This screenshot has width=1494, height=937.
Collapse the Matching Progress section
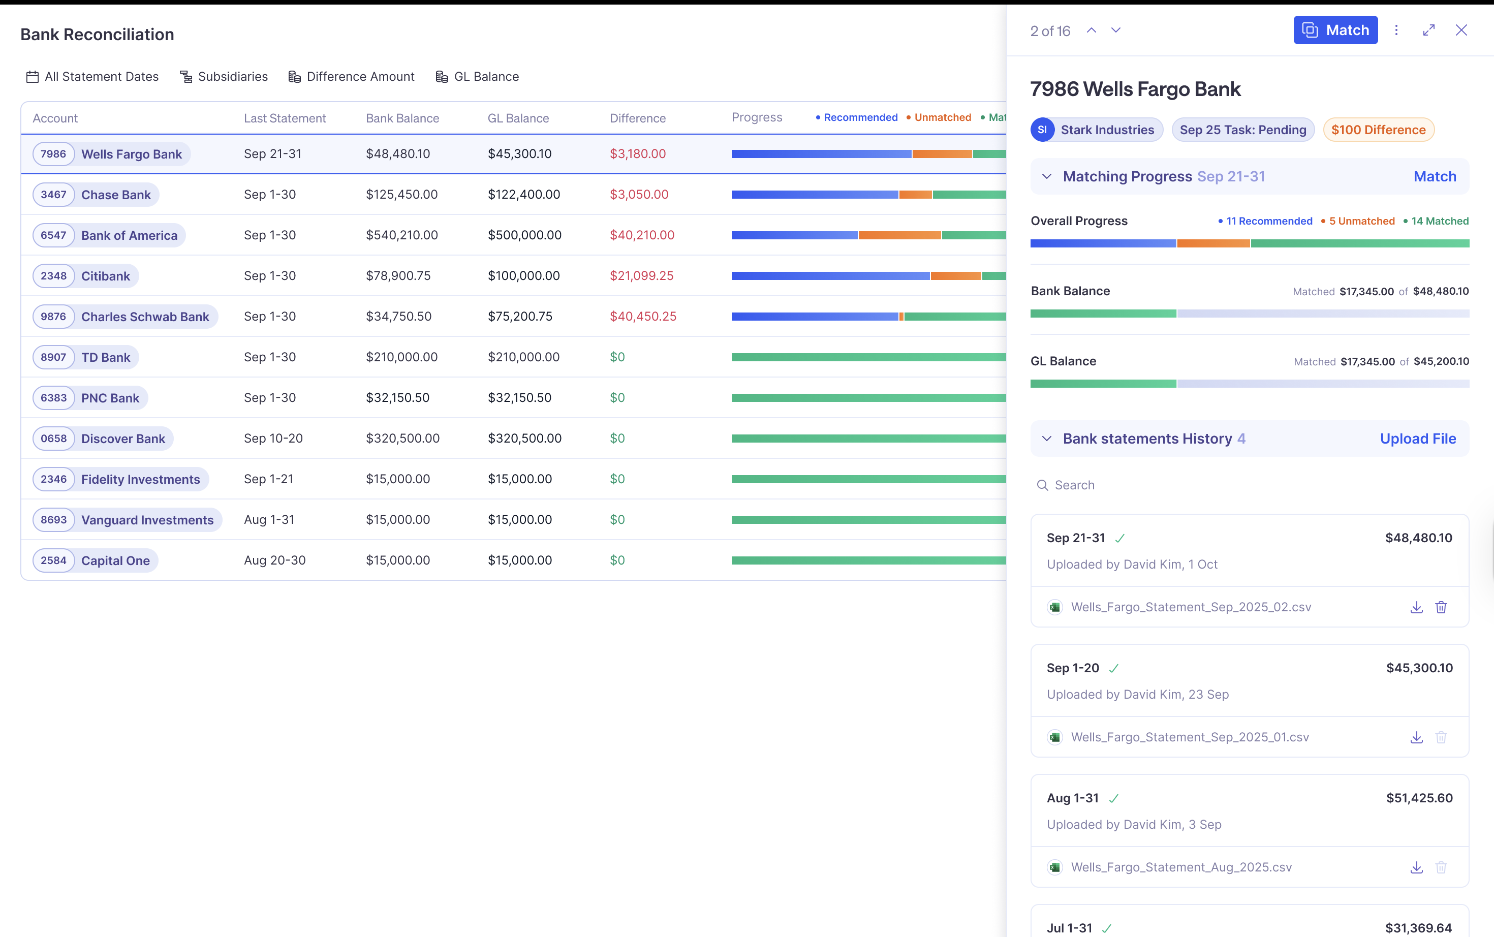coord(1047,176)
